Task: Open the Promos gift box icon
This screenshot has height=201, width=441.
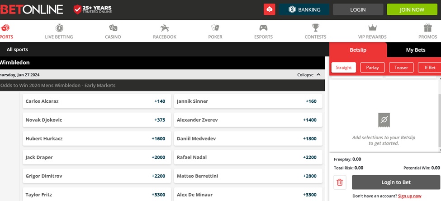Action: 427,28
